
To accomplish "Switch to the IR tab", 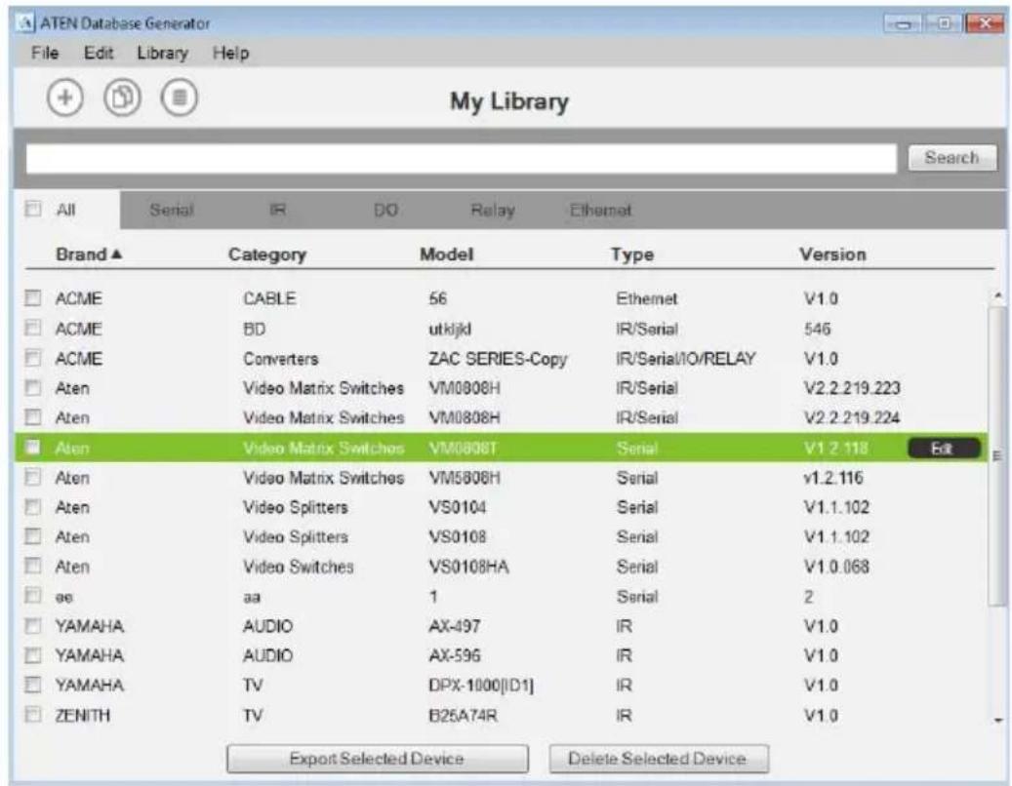I will pyautogui.click(x=277, y=211).
